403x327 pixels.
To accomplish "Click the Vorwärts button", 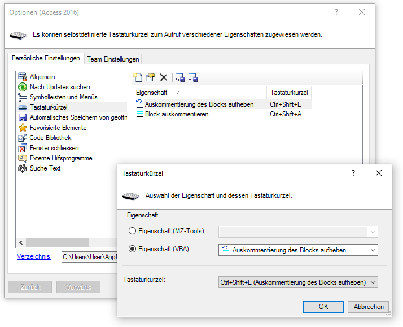I will coord(78,287).
